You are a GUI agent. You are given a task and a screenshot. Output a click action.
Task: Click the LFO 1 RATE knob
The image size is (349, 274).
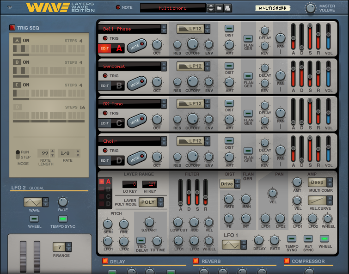tap(275, 240)
